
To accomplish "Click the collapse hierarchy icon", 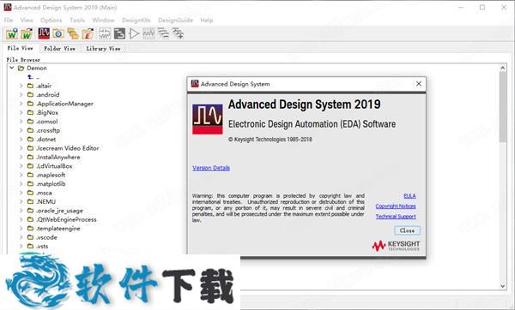I will tap(163, 33).
